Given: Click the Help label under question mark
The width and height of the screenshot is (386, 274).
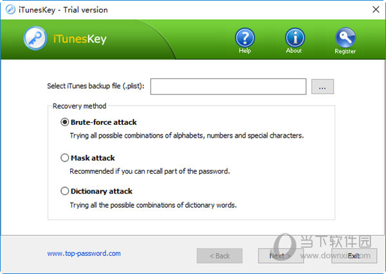Looking at the screenshot, I should [x=244, y=51].
